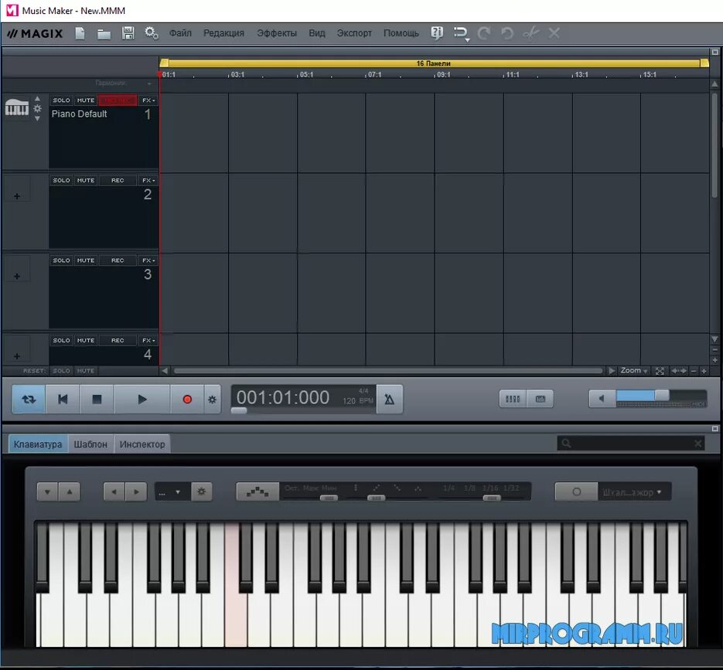Screen dimensions: 723x670
Task: Open the scale selection dropdown in keyboard panel
Action: [633, 492]
